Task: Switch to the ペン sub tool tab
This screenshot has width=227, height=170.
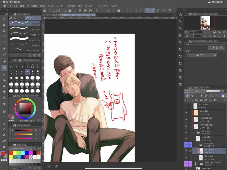Action: point(17,18)
